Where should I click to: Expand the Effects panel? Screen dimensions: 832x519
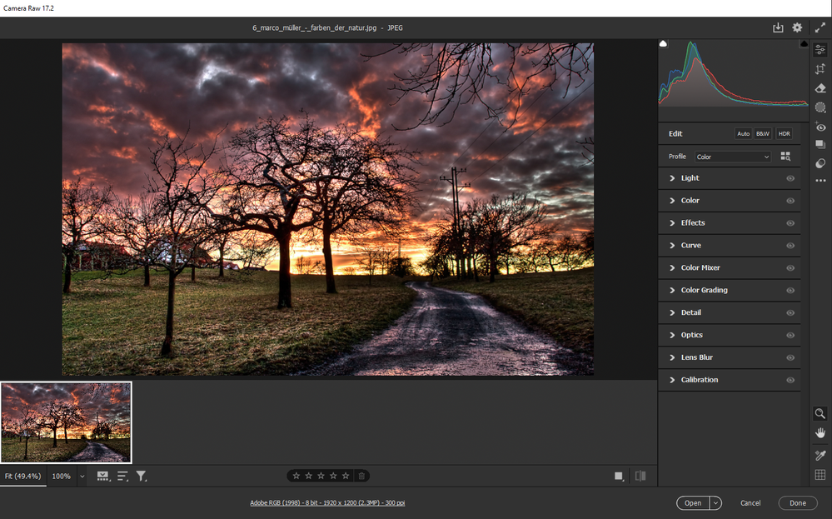(x=692, y=223)
